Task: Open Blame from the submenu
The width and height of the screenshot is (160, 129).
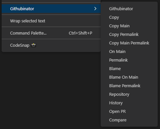Action: (129, 69)
